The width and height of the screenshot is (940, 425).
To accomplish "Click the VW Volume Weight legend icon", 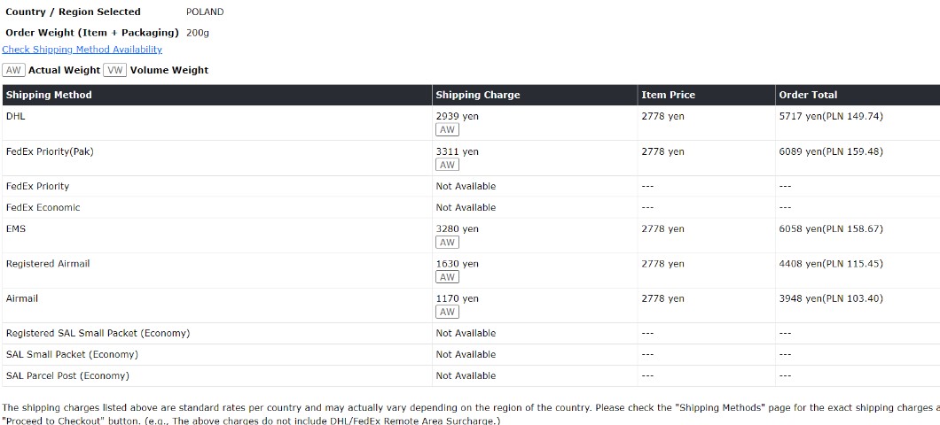I will coord(115,70).
